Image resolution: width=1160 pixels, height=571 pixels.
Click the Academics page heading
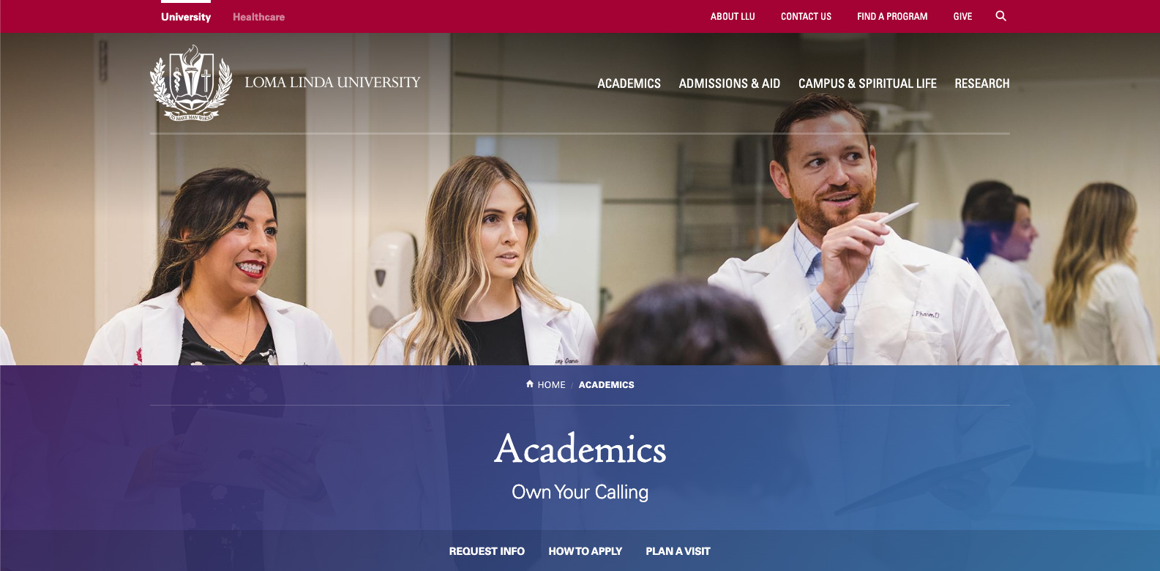[x=580, y=449]
